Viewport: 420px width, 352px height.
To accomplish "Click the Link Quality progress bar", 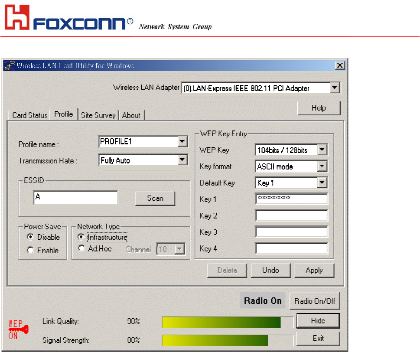I will [x=228, y=322].
